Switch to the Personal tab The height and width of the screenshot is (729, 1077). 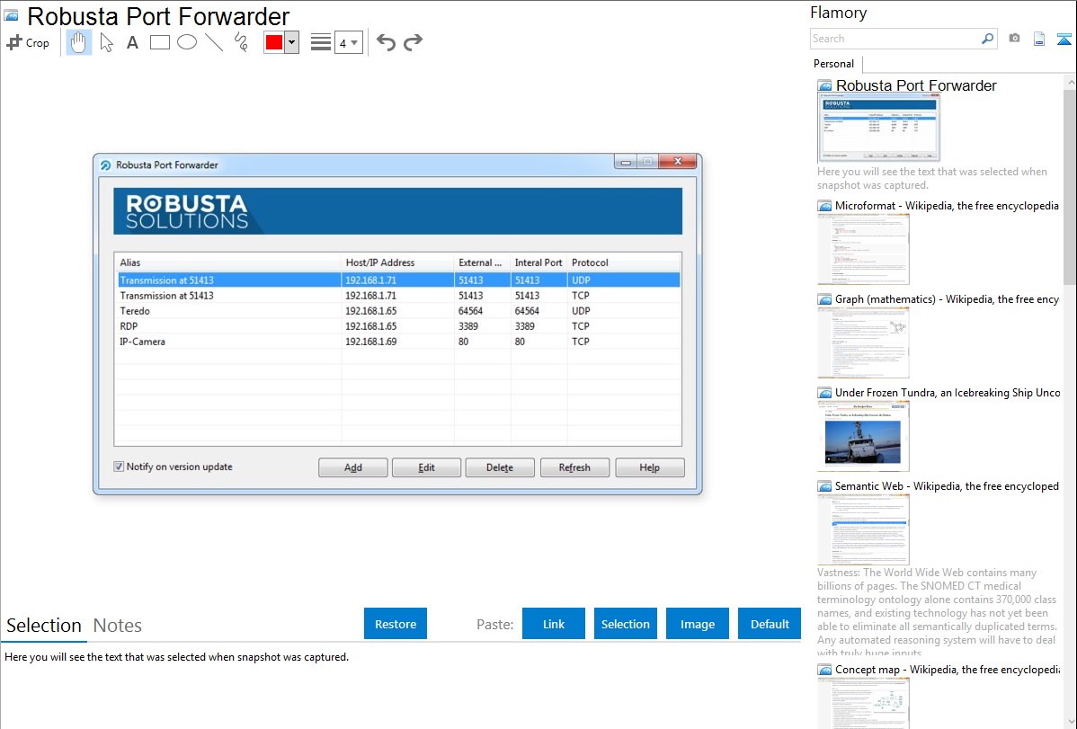coord(834,64)
